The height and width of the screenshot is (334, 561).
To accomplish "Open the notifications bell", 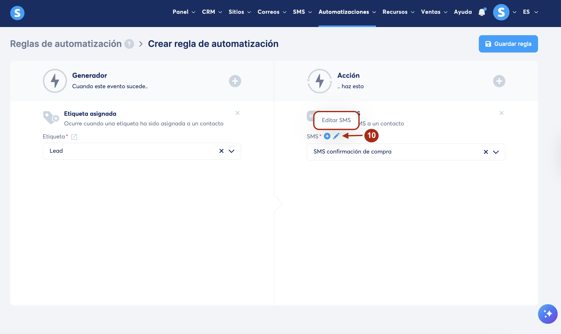I will 482,12.
